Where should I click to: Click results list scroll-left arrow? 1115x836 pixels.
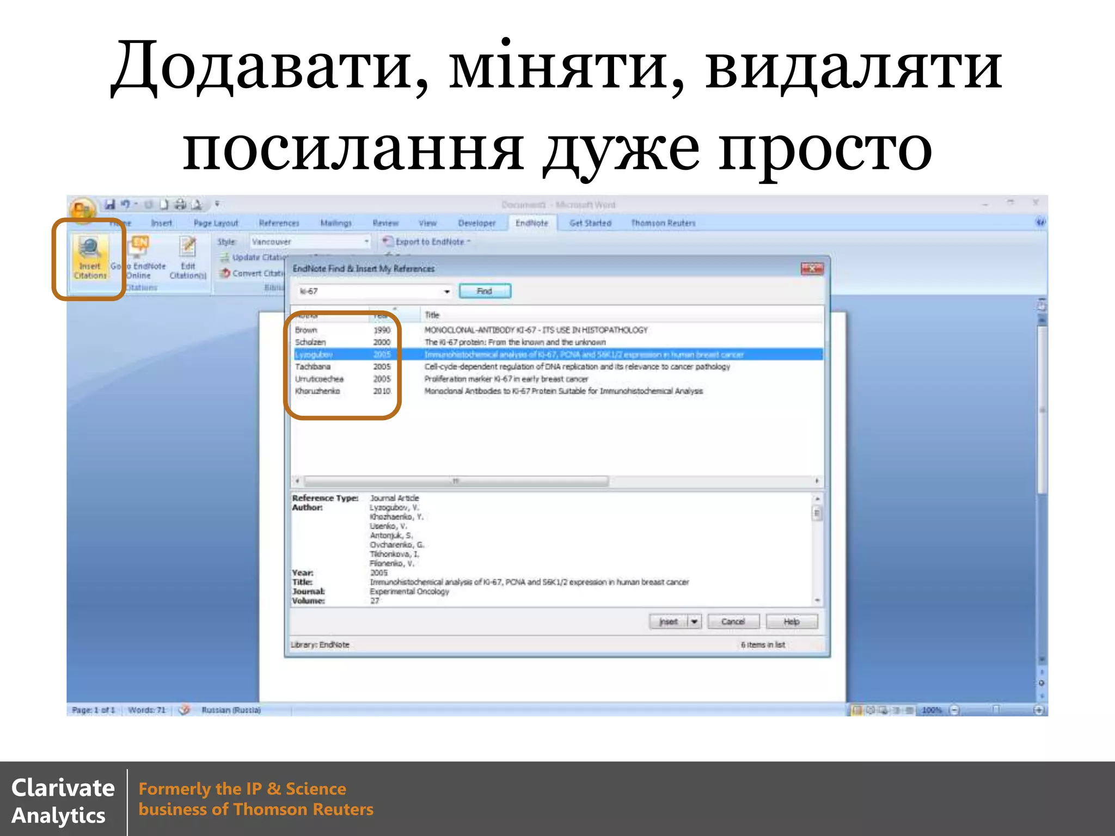pyautogui.click(x=297, y=481)
